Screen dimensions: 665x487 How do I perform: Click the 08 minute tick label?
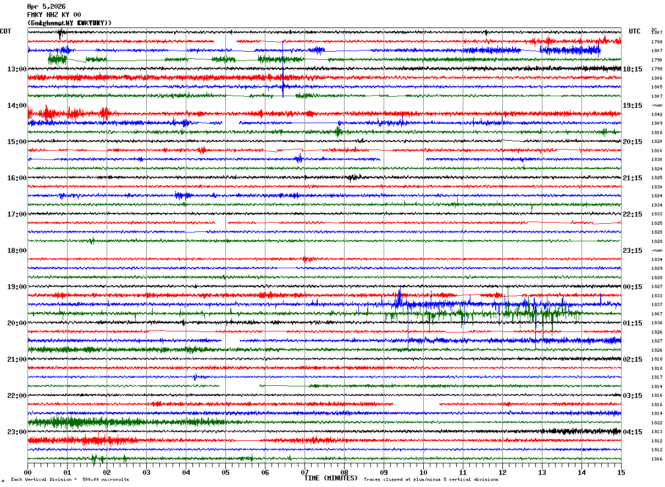[x=344, y=472]
